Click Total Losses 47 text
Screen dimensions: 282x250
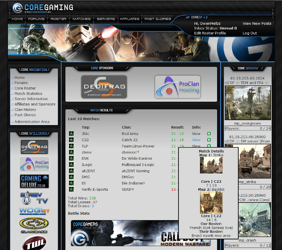pos(82,202)
